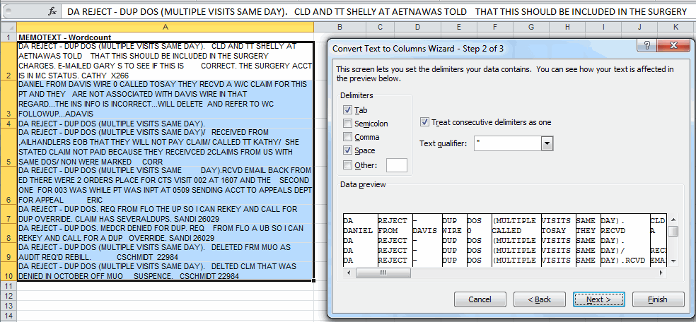Click cell starting DANIEL FROM DAVIS WIRE
This screenshot has height=322, width=696.
coord(165,100)
